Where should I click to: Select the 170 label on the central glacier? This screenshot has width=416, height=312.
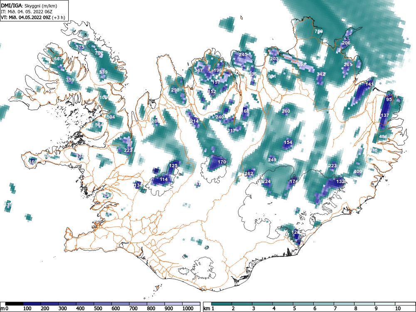(222, 162)
